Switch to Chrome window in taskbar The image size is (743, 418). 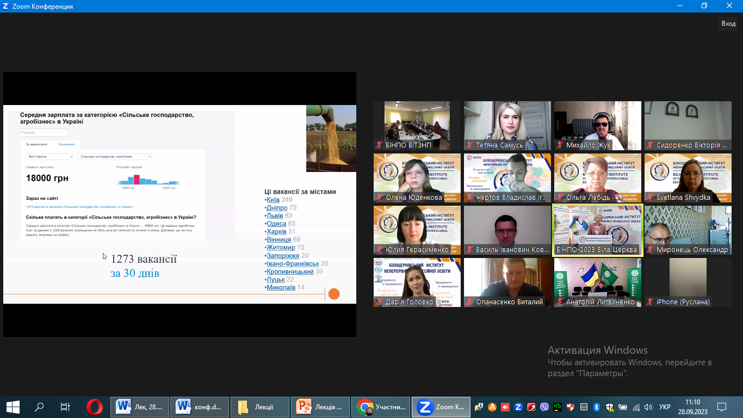click(381, 407)
